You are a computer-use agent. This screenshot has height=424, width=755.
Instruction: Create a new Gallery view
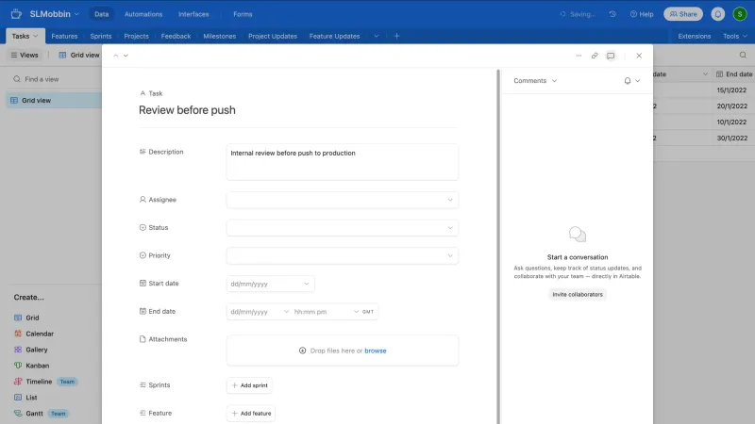click(31, 350)
